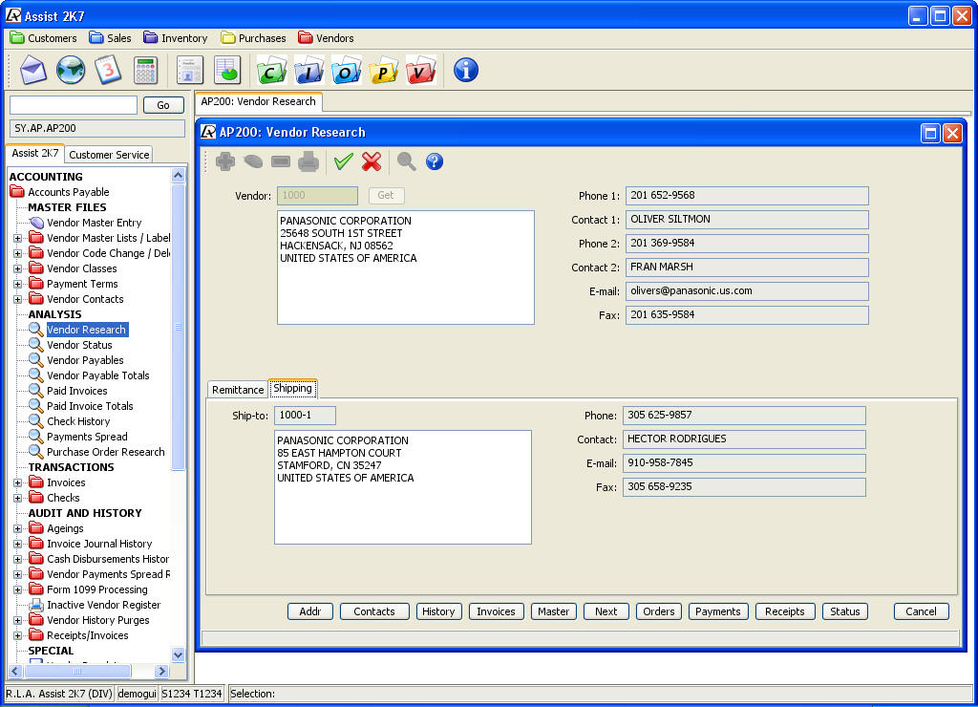This screenshot has width=978, height=707.
Task: Expand Payment Terms node
Action: pyautogui.click(x=17, y=284)
